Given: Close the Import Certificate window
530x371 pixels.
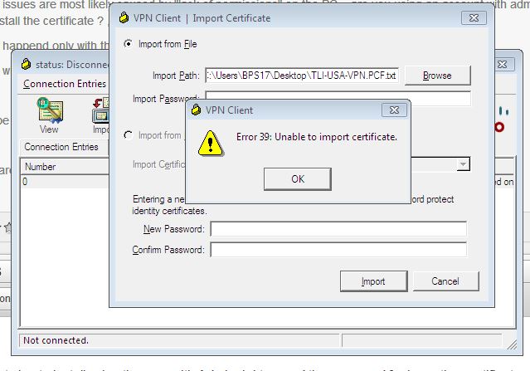Looking at the screenshot, I should [474, 18].
